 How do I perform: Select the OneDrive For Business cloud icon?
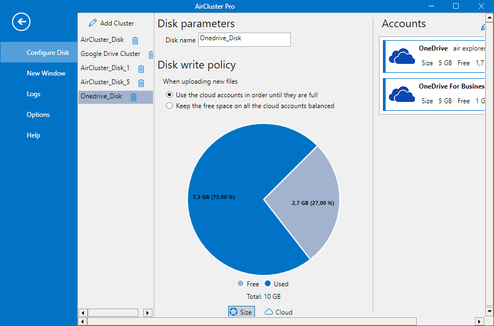(402, 95)
